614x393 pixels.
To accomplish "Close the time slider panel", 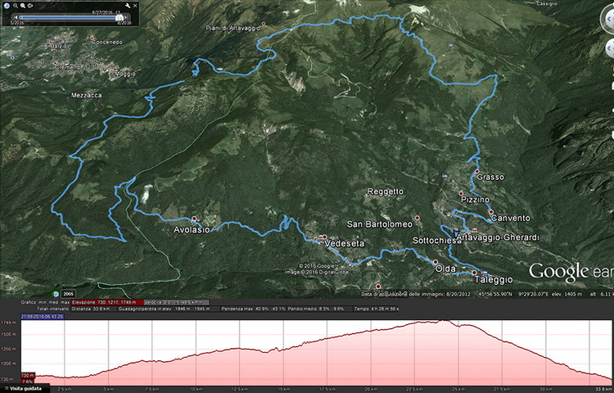I will 135,6.
